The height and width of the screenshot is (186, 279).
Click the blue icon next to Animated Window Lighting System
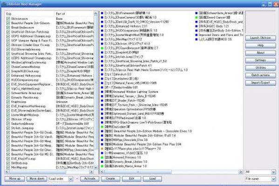[102, 92]
